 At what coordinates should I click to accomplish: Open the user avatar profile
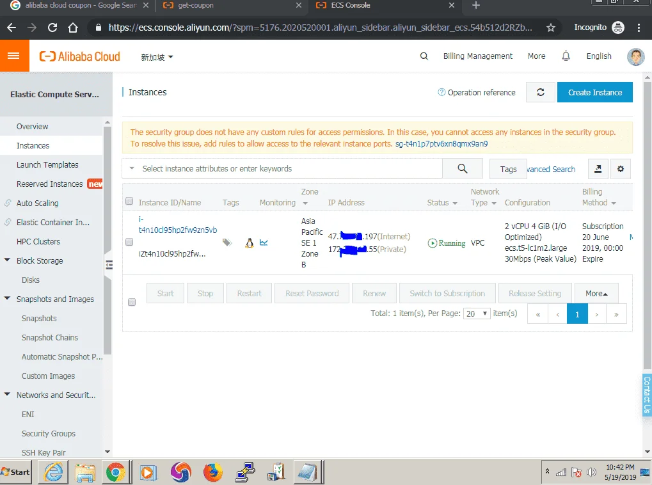click(x=635, y=56)
